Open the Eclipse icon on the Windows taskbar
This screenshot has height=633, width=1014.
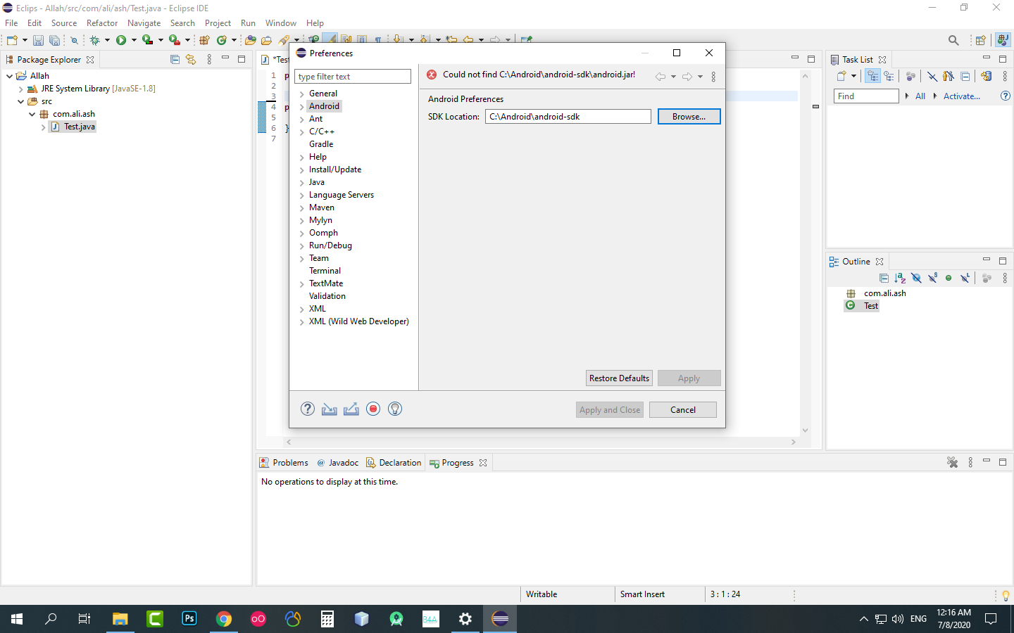point(500,619)
